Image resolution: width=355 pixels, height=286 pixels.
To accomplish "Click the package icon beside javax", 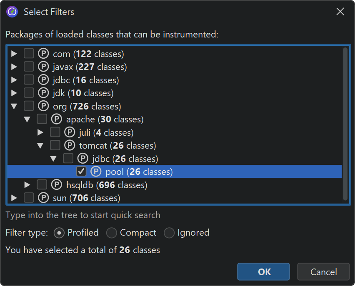I will click(x=43, y=67).
